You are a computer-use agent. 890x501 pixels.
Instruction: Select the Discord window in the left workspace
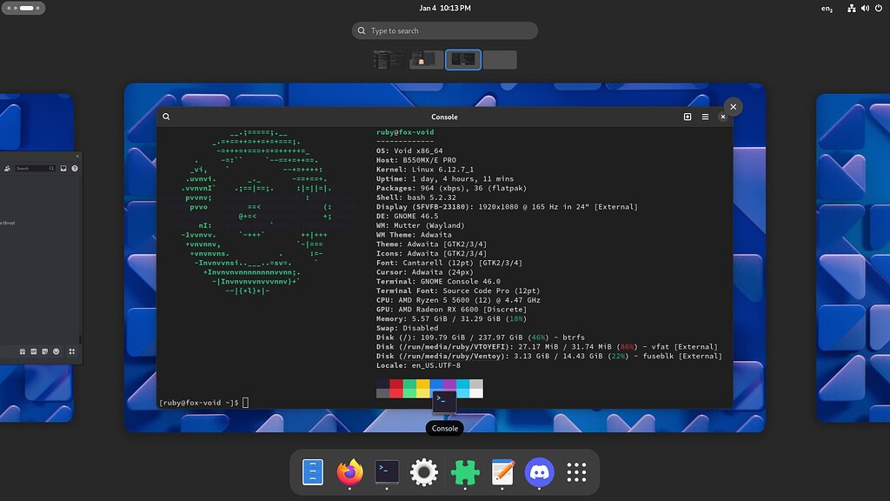point(40,257)
